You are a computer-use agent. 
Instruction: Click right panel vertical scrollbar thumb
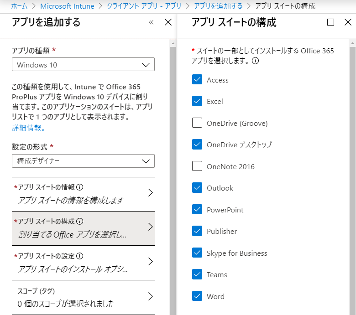click(352, 181)
